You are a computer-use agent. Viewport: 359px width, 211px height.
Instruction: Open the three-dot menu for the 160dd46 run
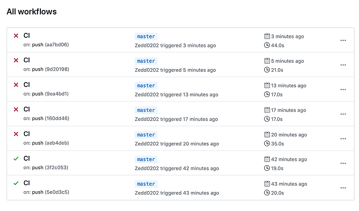[343, 114]
